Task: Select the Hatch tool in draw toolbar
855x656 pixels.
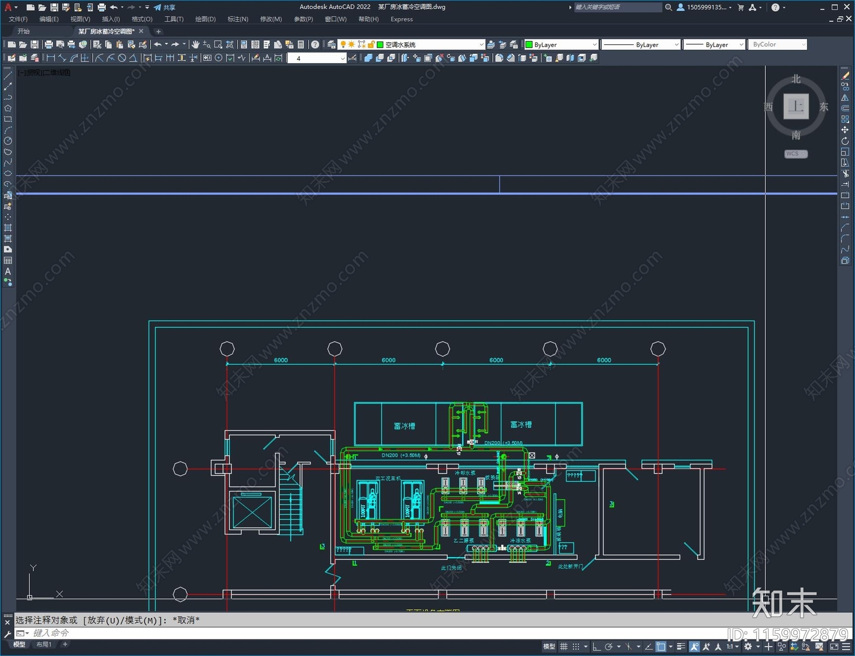Action: pyautogui.click(x=8, y=228)
